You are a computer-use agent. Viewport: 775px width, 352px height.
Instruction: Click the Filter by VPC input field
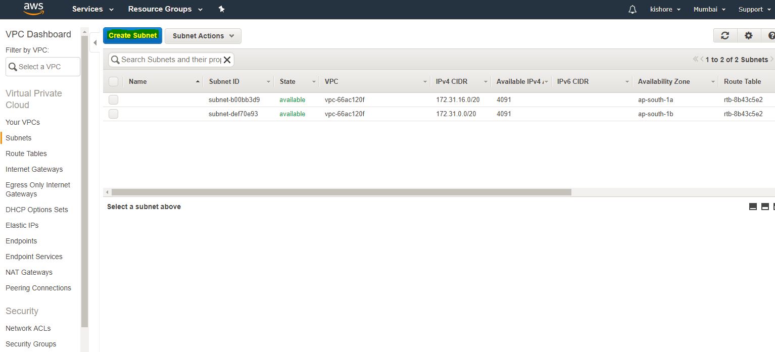[43, 67]
